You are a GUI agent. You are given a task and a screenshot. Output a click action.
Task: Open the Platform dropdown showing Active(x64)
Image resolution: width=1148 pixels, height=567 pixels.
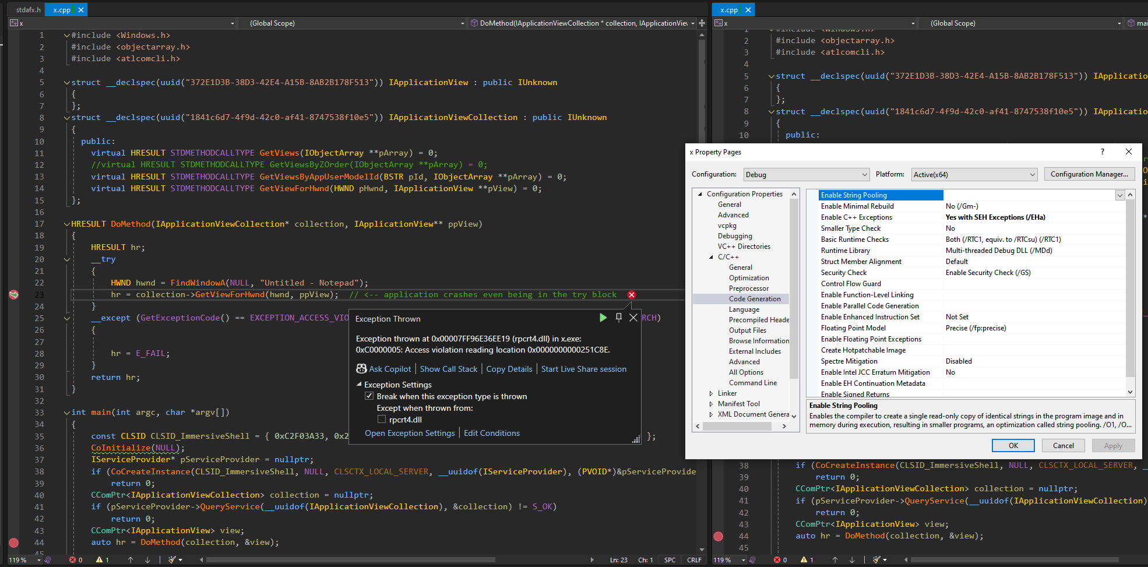click(974, 175)
